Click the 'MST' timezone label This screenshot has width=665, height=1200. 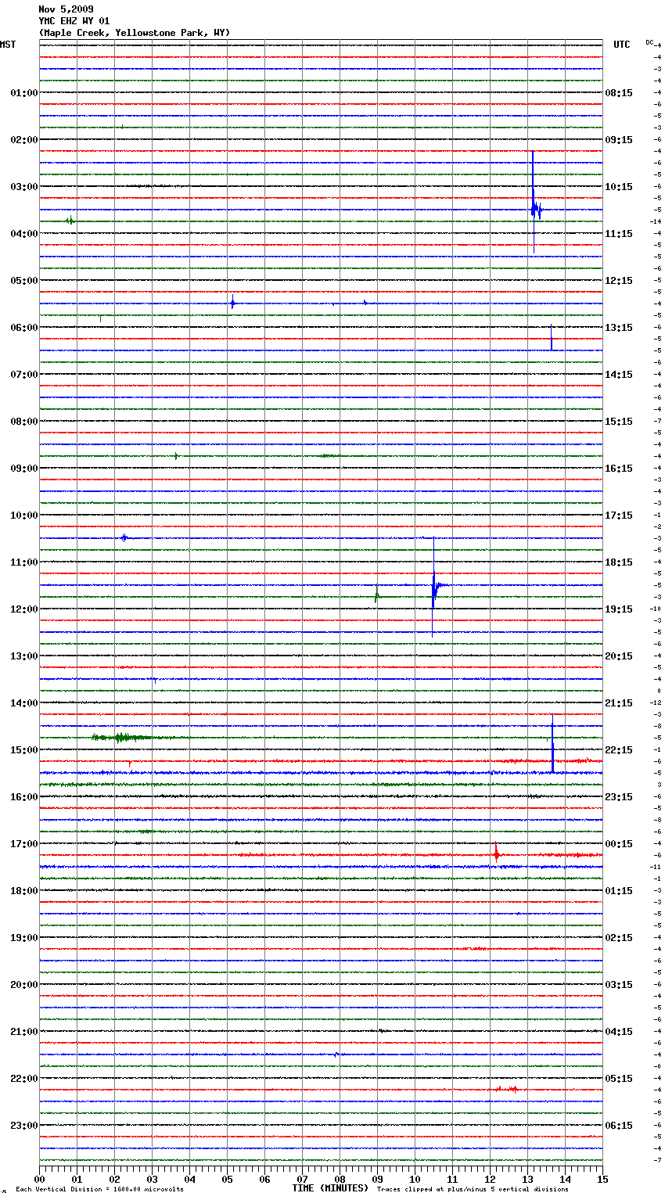(x=8, y=45)
